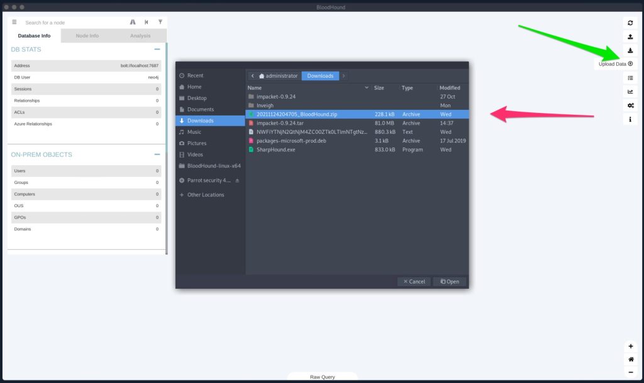Eject the Parrot security volume

(x=237, y=180)
